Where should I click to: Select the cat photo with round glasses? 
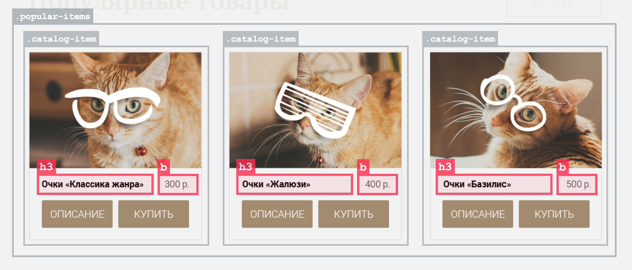pyautogui.click(x=516, y=110)
